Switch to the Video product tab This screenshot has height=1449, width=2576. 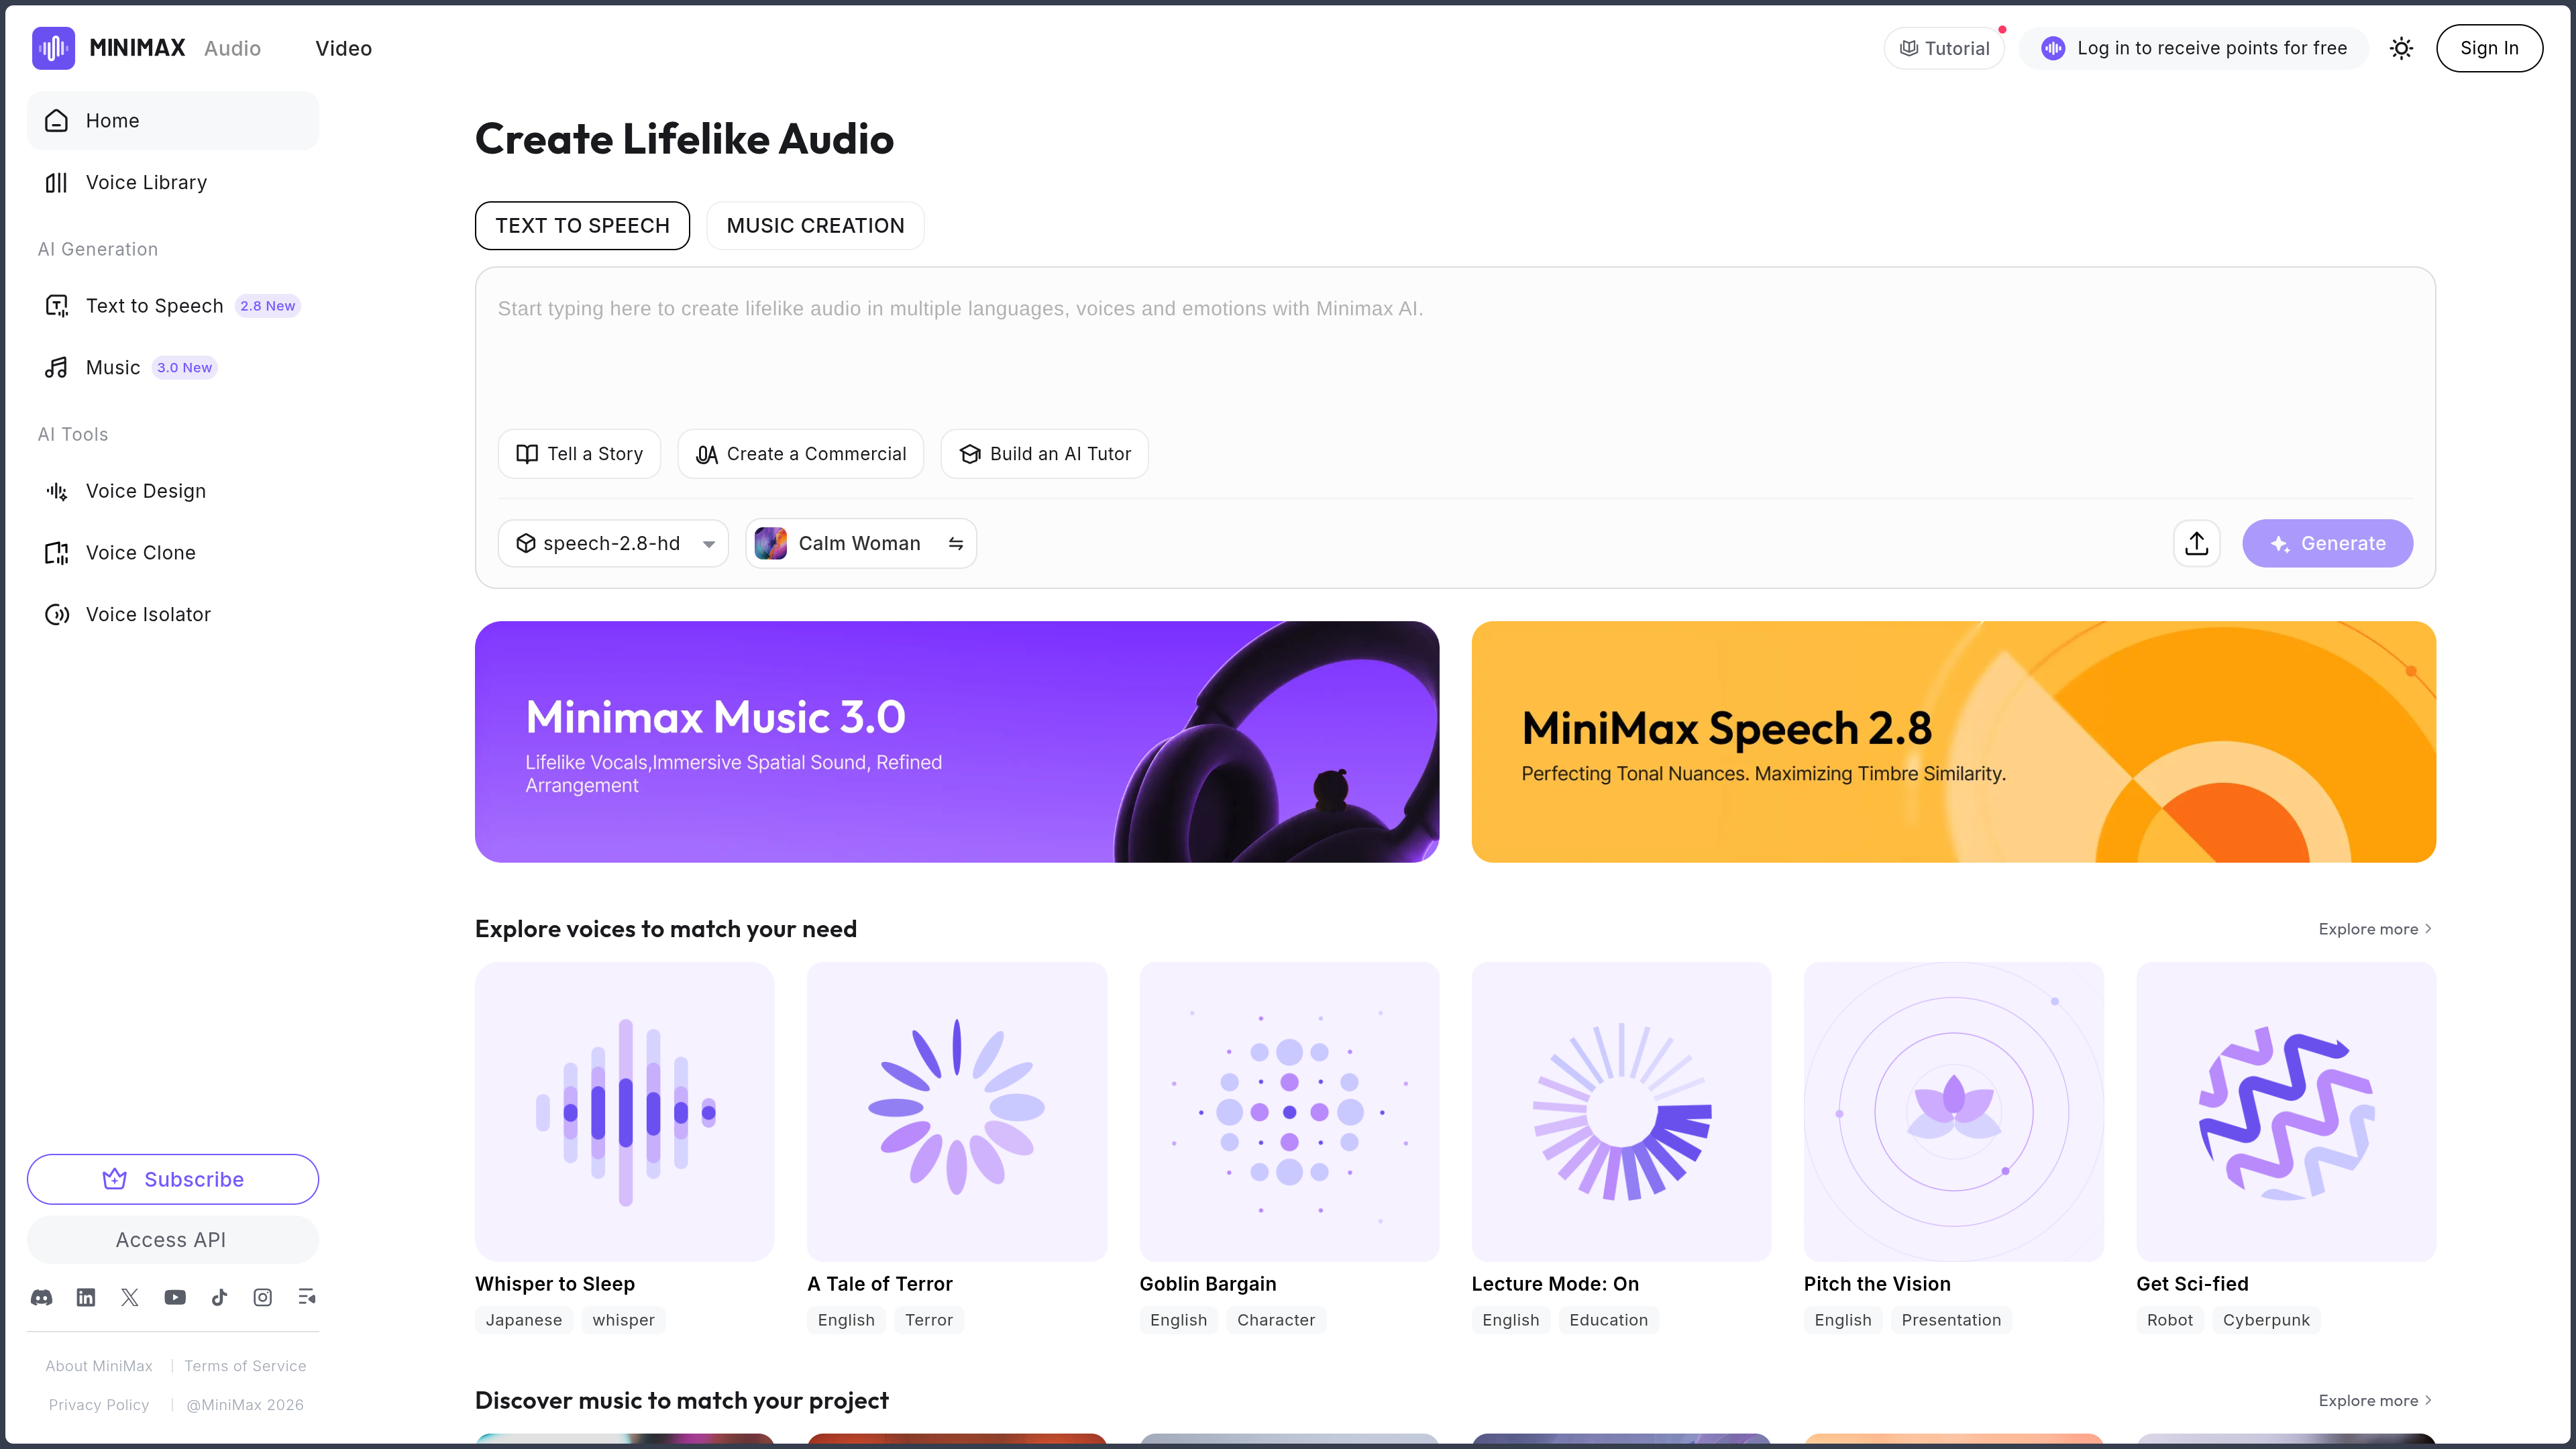pos(343,48)
